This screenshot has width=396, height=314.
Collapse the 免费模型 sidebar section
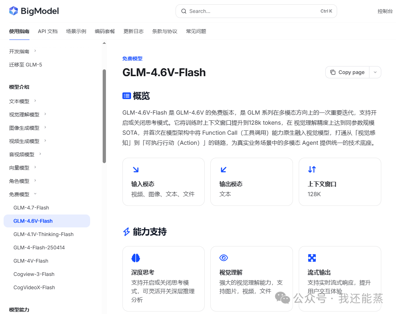pos(35,194)
